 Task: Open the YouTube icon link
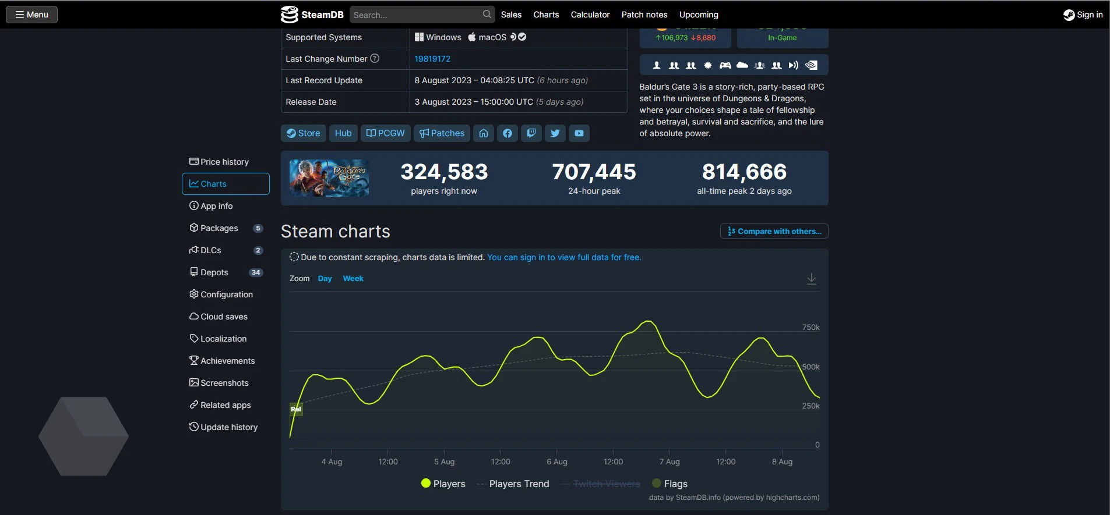(579, 133)
